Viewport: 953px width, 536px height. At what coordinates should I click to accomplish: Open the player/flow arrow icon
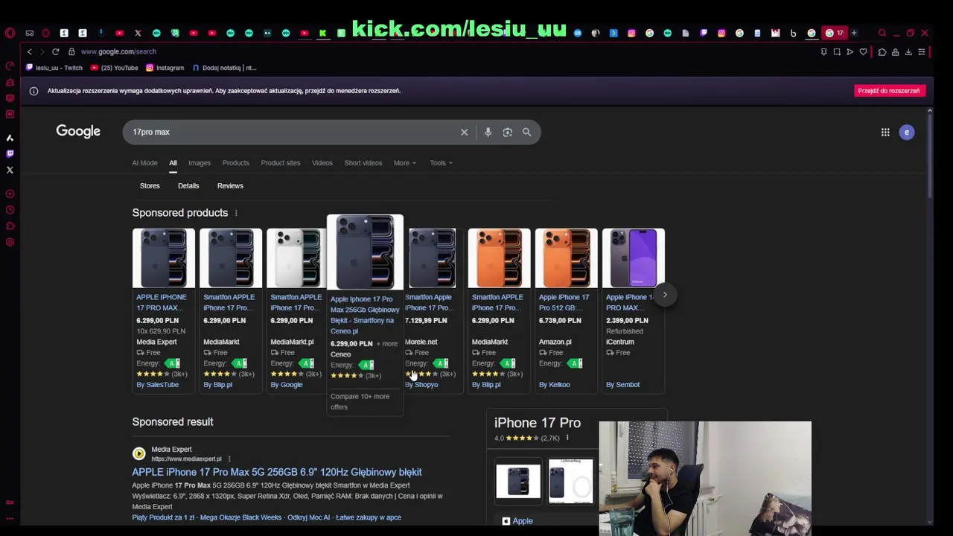tap(850, 51)
